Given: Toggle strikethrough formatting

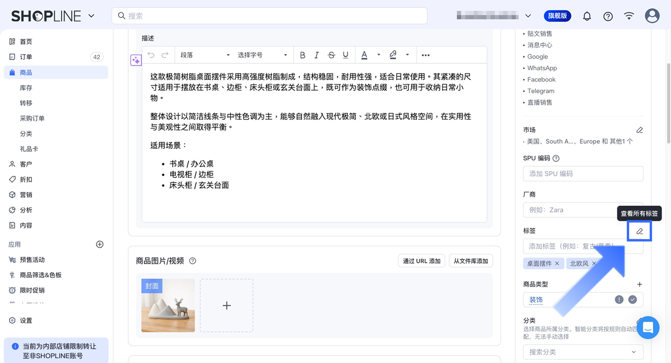Looking at the screenshot, I should 331,55.
